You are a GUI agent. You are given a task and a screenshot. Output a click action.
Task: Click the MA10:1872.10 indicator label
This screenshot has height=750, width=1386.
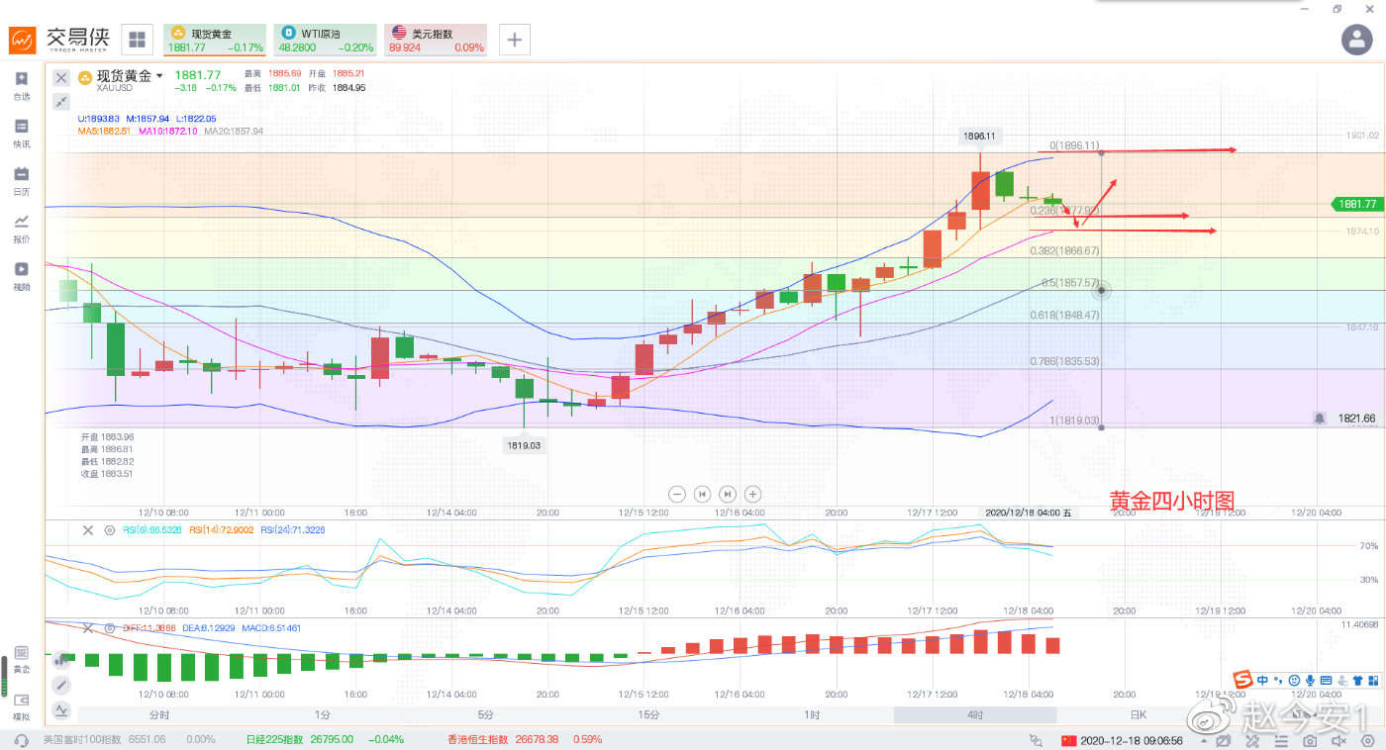pyautogui.click(x=168, y=131)
